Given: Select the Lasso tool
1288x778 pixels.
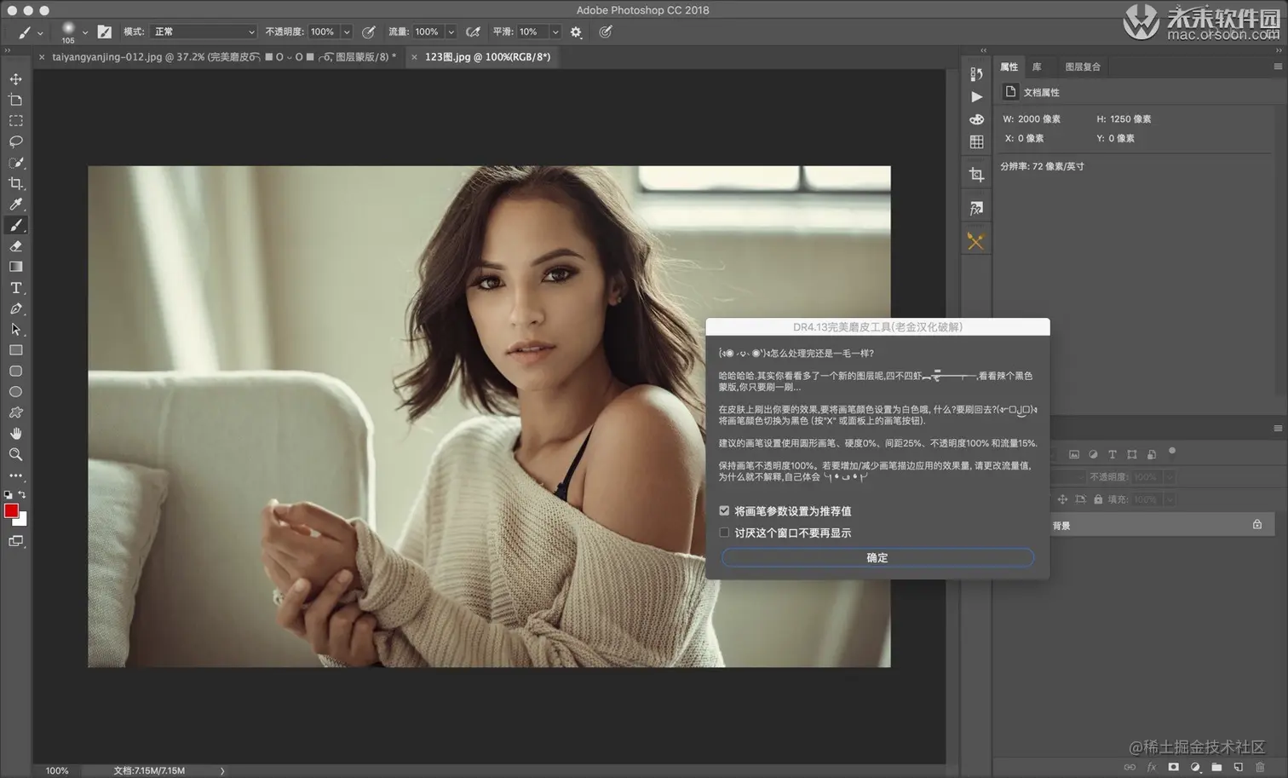Looking at the screenshot, I should coord(15,141).
